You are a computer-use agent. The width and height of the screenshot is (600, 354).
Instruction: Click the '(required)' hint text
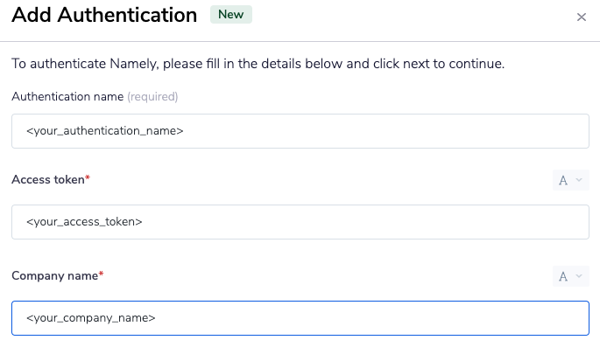[152, 96]
